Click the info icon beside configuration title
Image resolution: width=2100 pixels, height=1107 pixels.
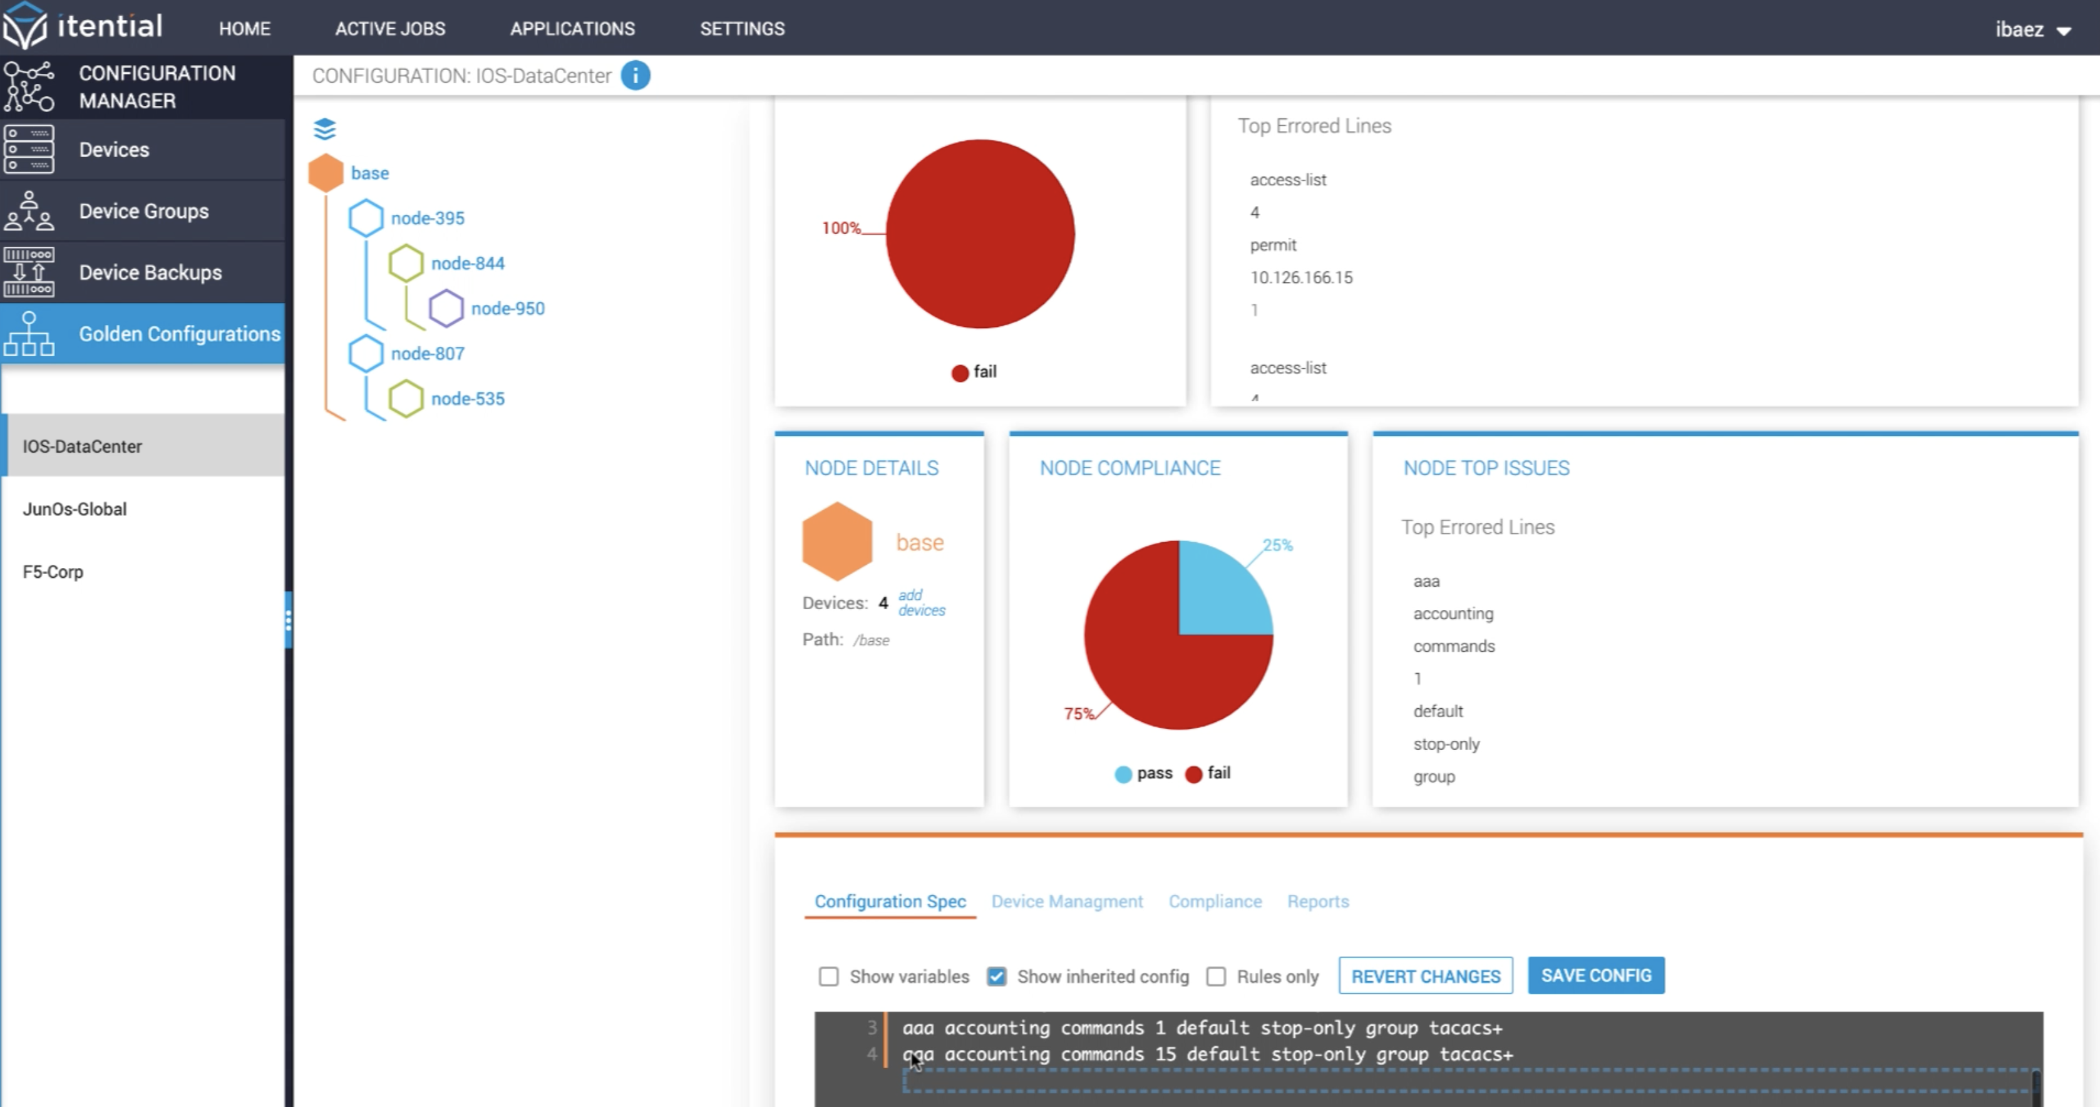pos(635,76)
